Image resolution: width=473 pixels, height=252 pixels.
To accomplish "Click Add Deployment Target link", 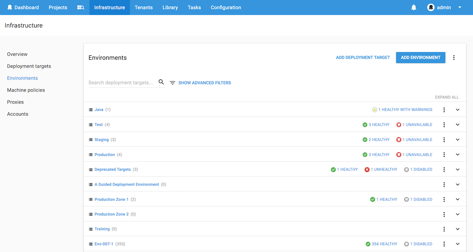I will (x=363, y=57).
